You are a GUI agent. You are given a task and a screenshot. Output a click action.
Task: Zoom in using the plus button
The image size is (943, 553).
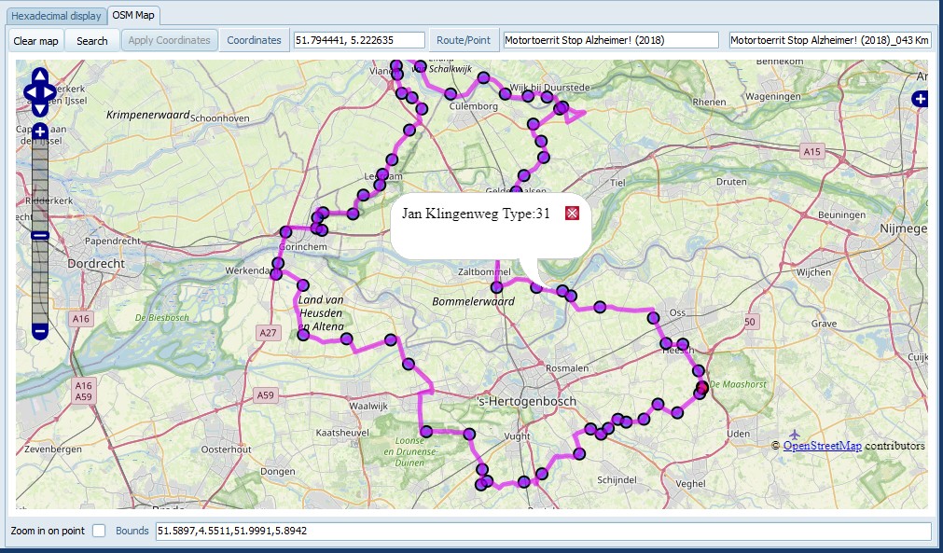point(40,132)
